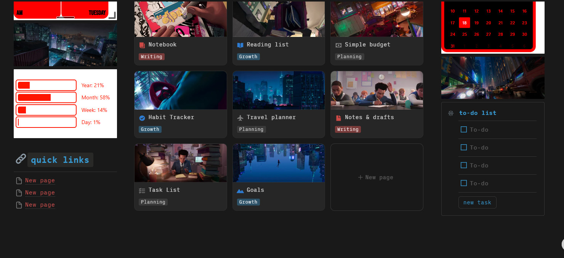Click the first New page document icon
The height and width of the screenshot is (258, 564).
19,181
